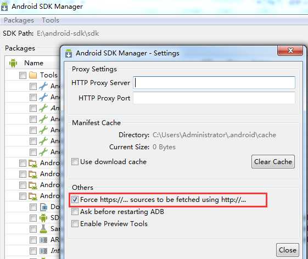Click the green Android SDK Platform icon

pos(43,218)
